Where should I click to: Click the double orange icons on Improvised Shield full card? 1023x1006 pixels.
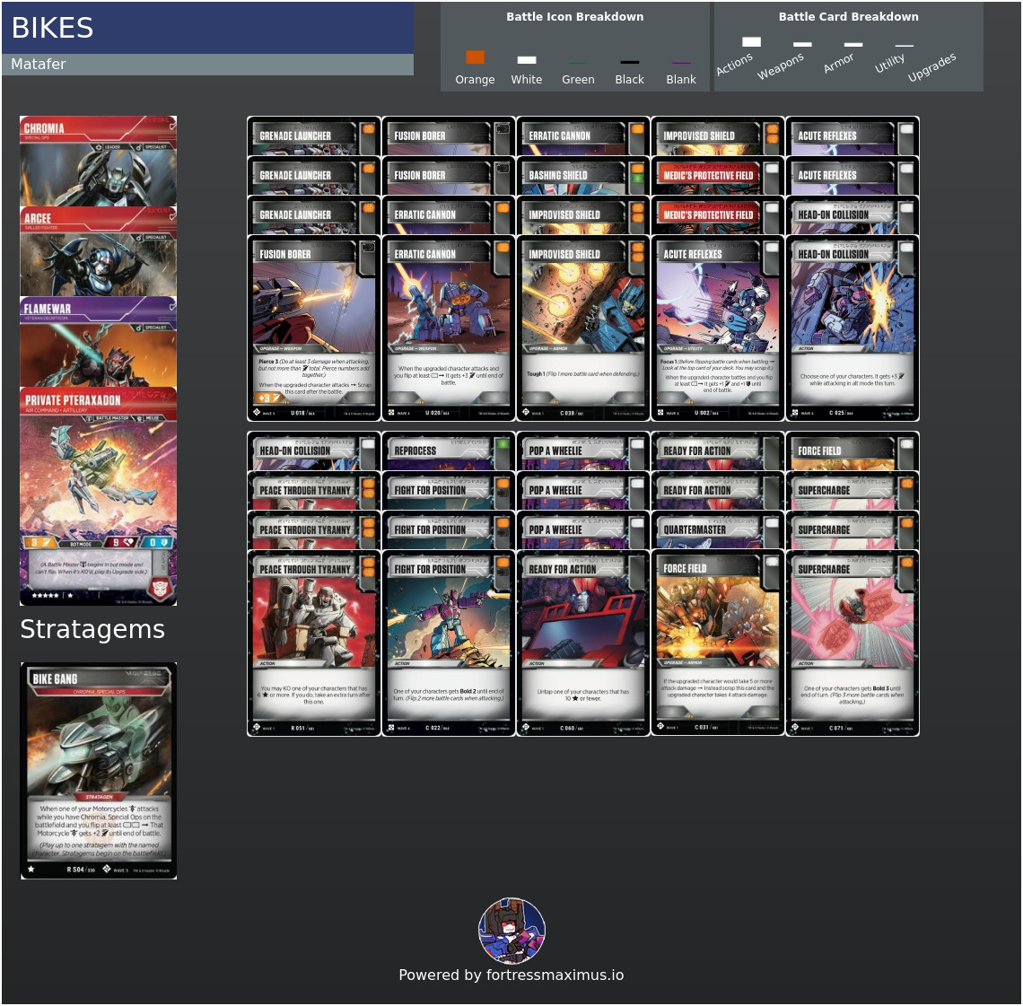point(637,252)
